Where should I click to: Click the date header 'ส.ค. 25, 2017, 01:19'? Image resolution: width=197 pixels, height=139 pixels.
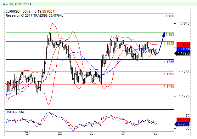pos(17,4)
